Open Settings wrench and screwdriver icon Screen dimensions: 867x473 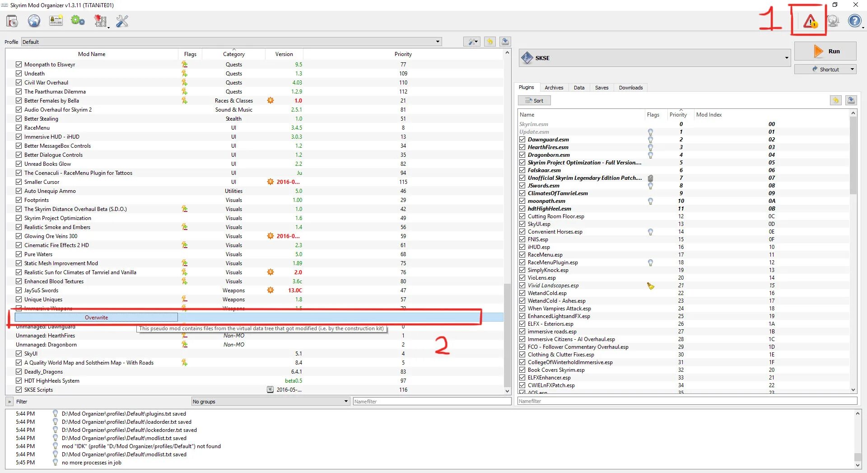(122, 21)
